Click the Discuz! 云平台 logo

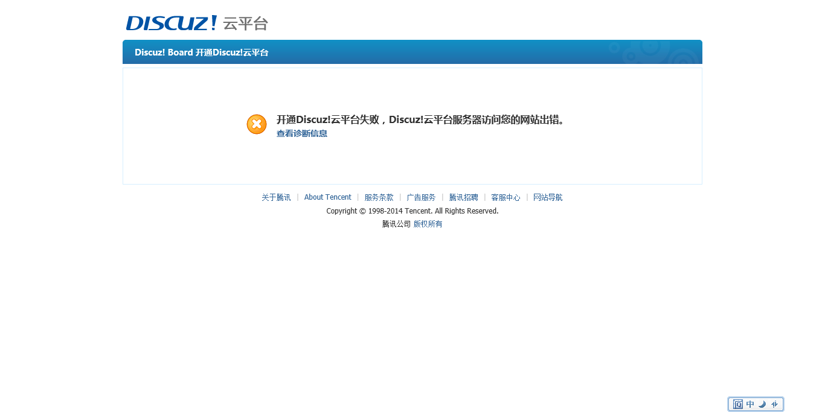[197, 23]
